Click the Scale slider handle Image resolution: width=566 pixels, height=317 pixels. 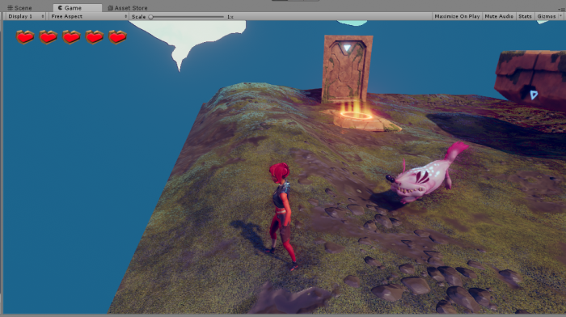(x=151, y=17)
